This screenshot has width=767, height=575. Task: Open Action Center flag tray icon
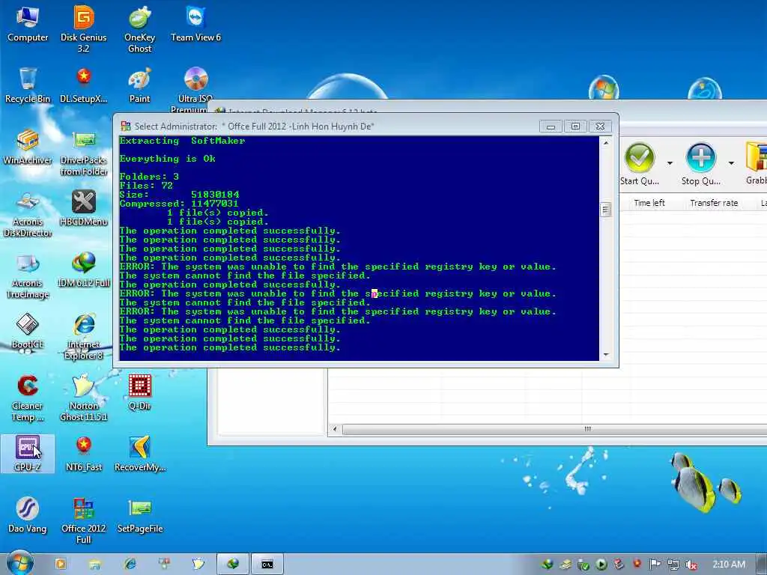click(x=655, y=565)
